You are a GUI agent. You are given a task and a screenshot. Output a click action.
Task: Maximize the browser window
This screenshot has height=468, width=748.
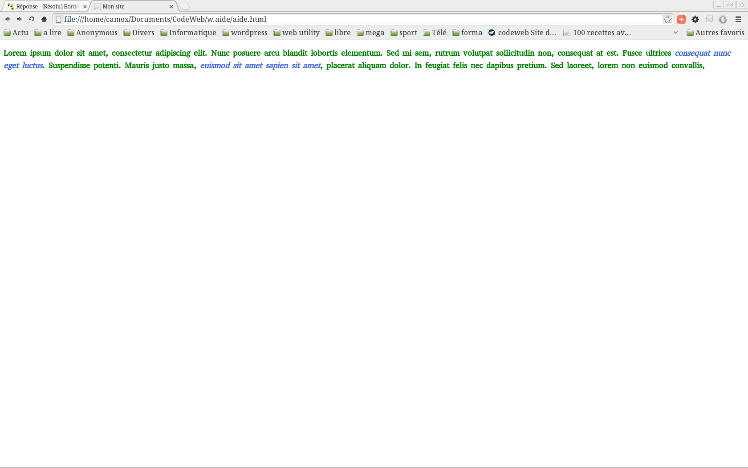click(730, 5)
